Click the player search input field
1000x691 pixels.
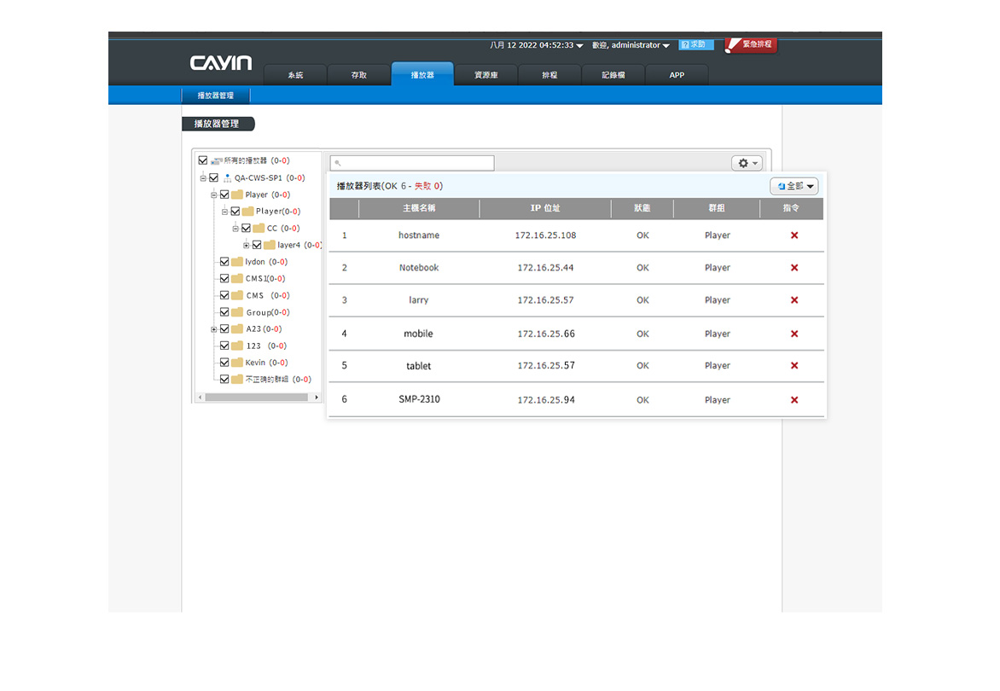[413, 163]
